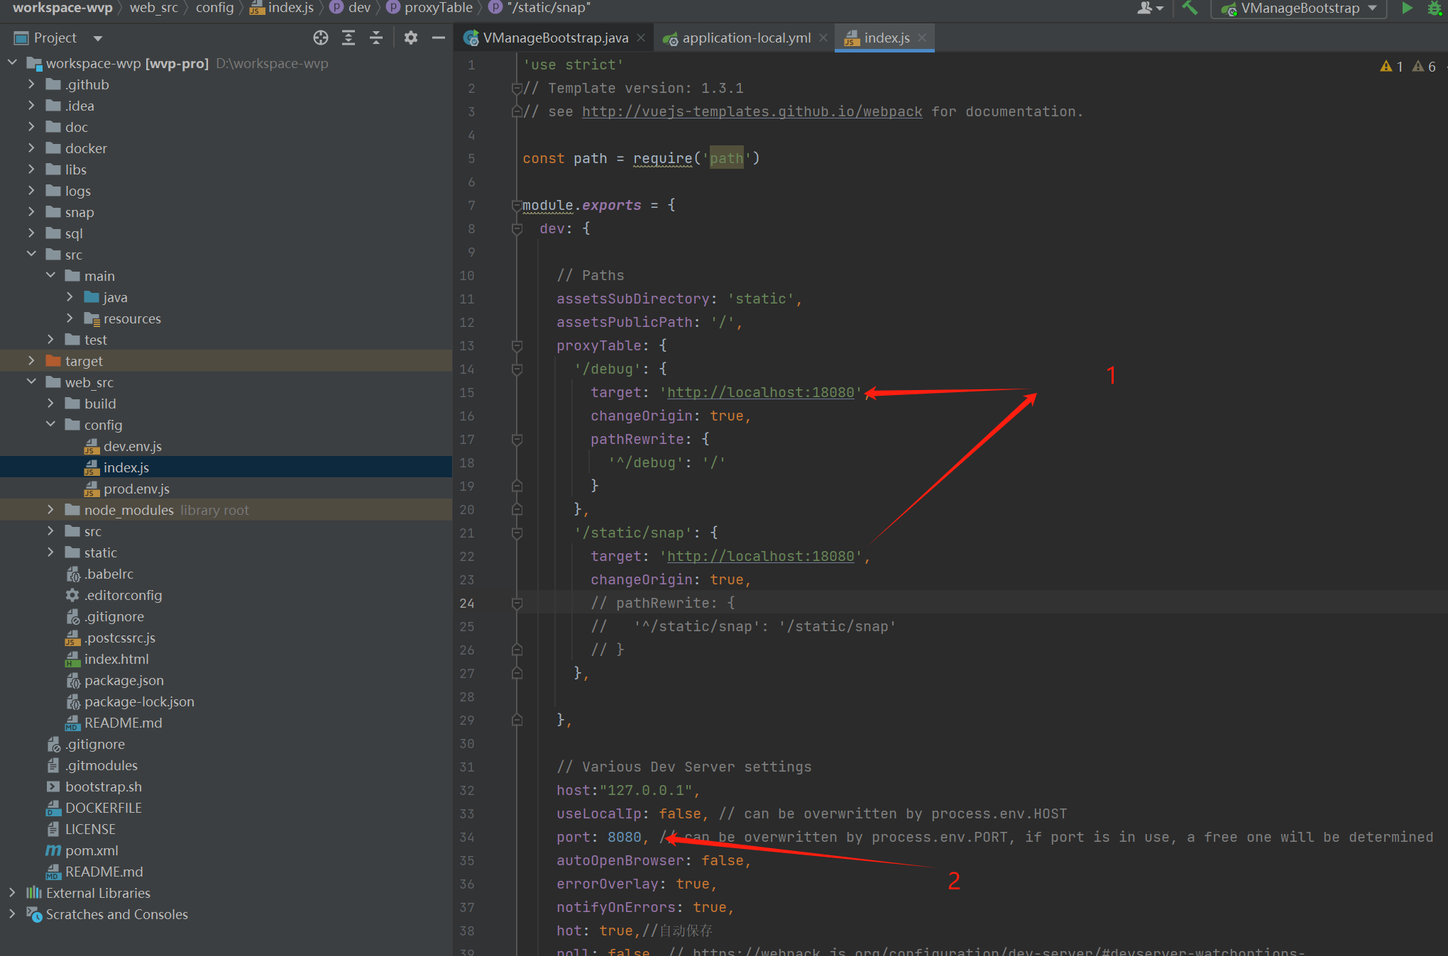Click the Expand All icon in Project panel
This screenshot has height=956, width=1448.
pos(349,38)
